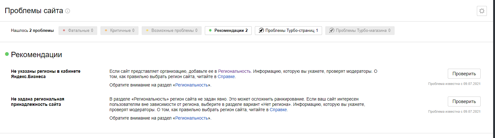Screen dimensions: 495x138
Task: Open the "Справке" link in the second recommendation
Action: coord(278,110)
